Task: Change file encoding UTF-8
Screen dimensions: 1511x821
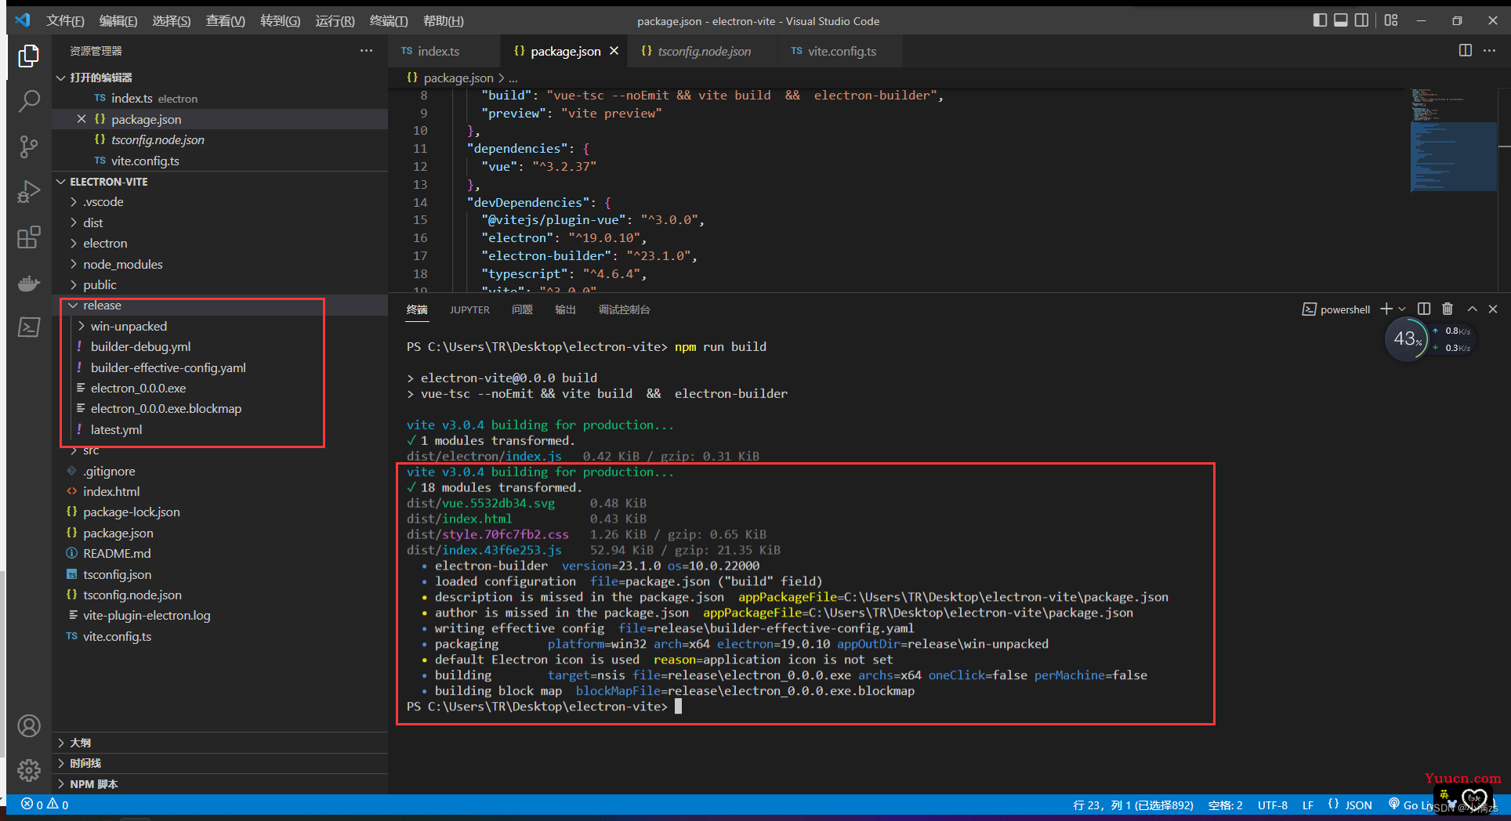Action: pyautogui.click(x=1273, y=805)
